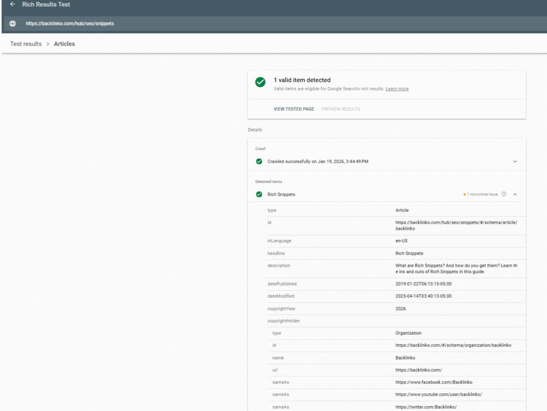Open the Learn more link

[x=397, y=89]
